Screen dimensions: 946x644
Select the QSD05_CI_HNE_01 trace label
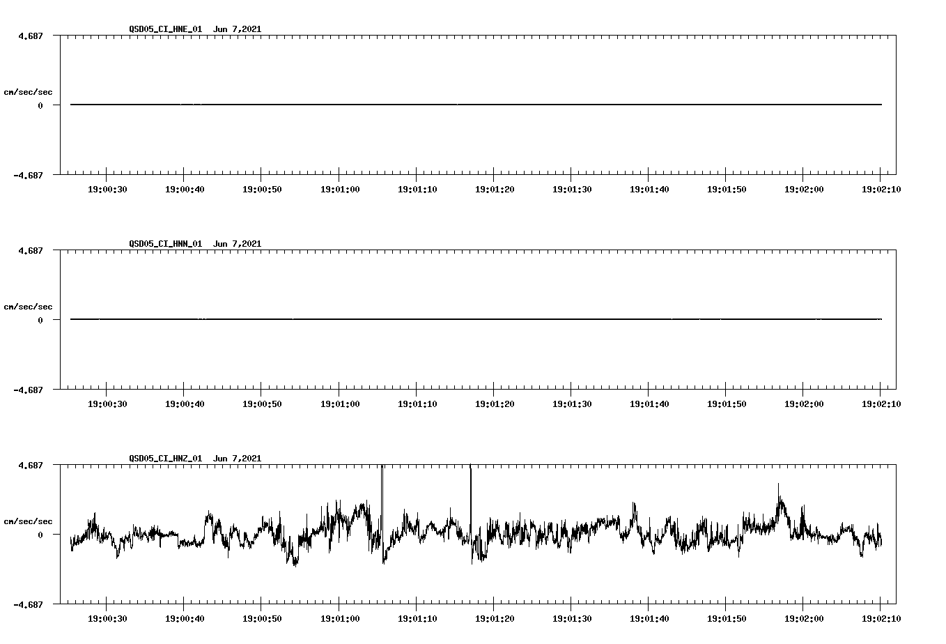point(164,29)
